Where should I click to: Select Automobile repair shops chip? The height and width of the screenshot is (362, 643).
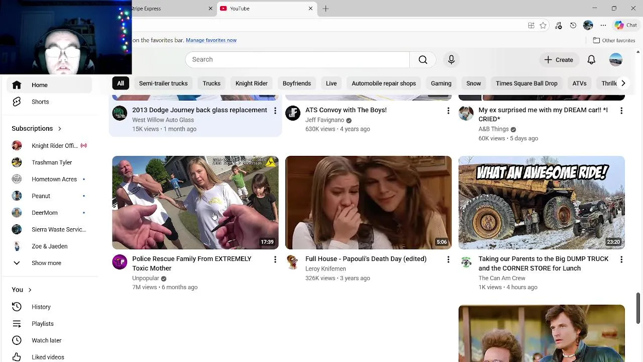384,83
